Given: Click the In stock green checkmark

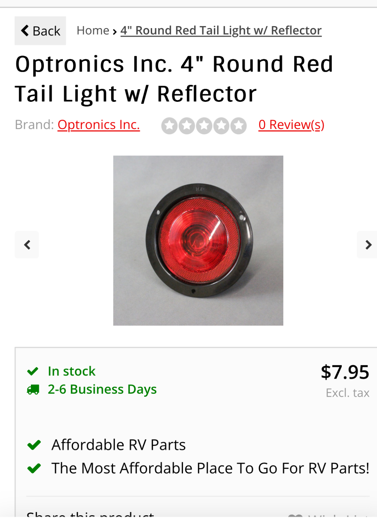Looking at the screenshot, I should (33, 371).
